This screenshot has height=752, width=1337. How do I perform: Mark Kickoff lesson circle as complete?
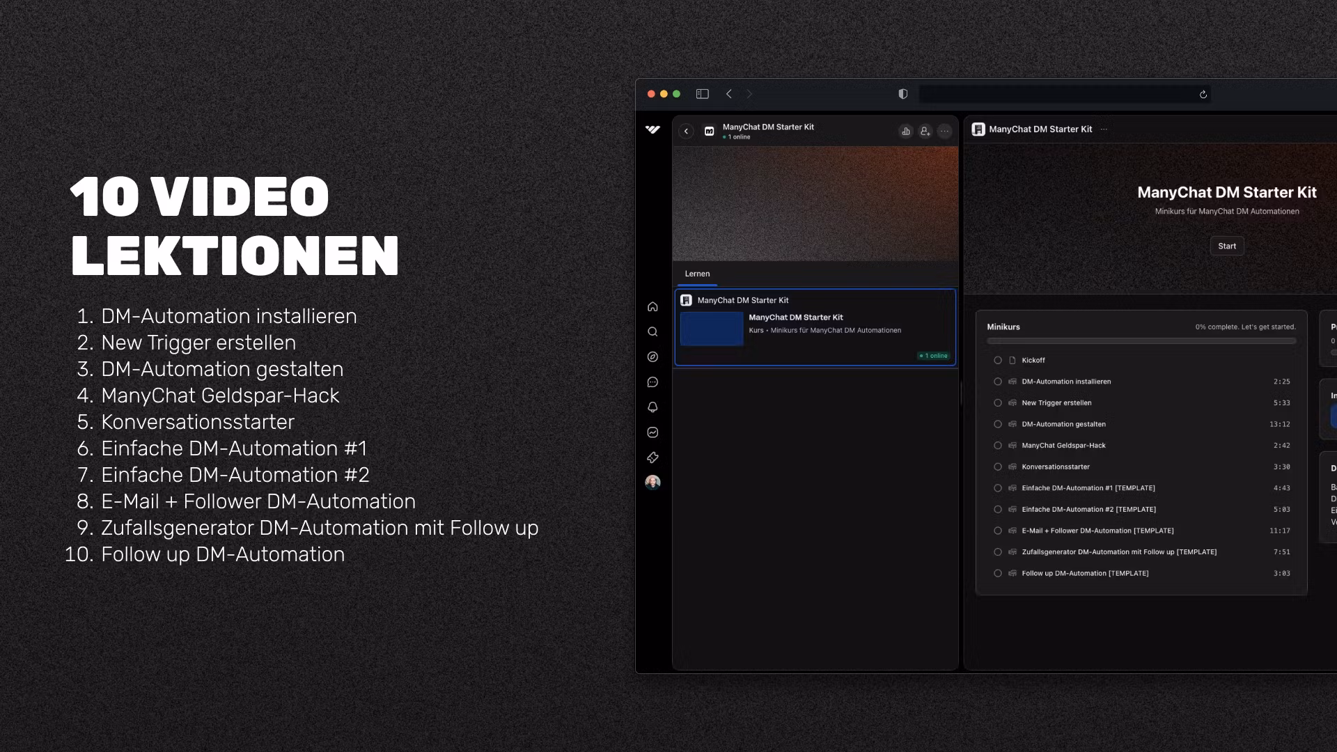click(998, 361)
